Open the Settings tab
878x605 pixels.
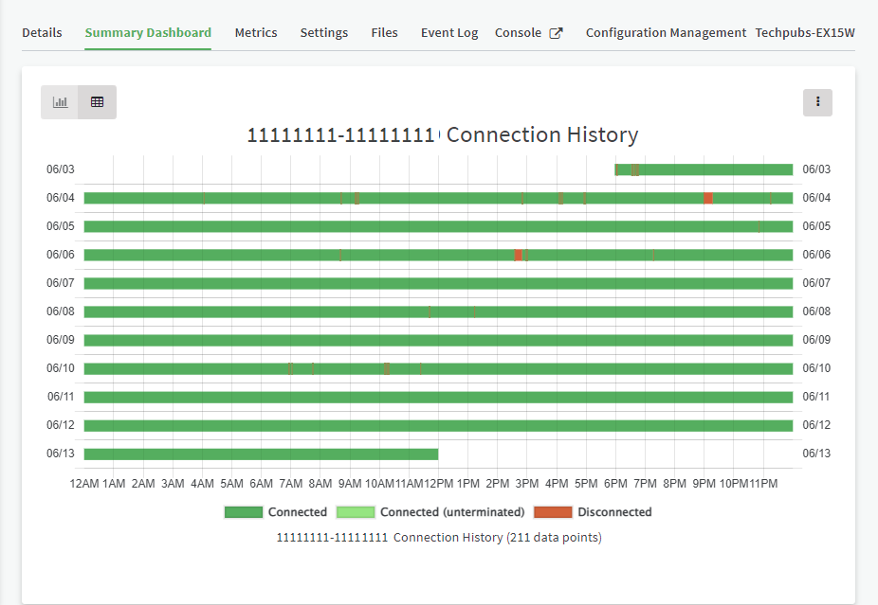pos(324,33)
